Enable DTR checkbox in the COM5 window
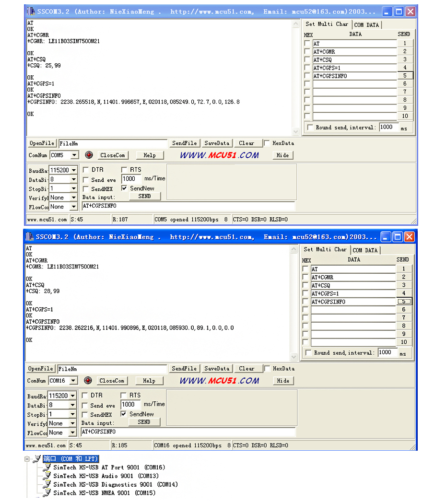The height and width of the screenshot is (502, 446). tap(85, 170)
